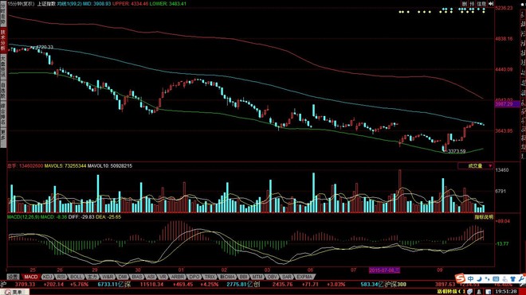Click the LOWER: 3483.41 band label

tap(167, 4)
